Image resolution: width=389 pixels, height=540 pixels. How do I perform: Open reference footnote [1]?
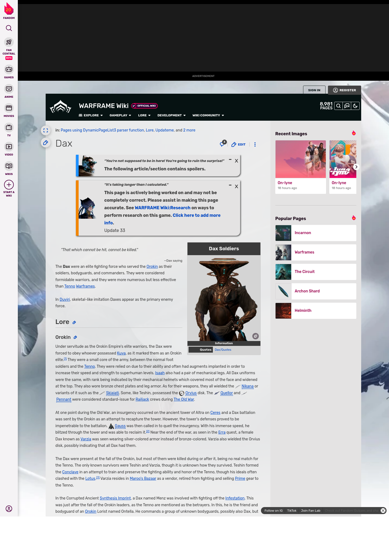[65, 359]
